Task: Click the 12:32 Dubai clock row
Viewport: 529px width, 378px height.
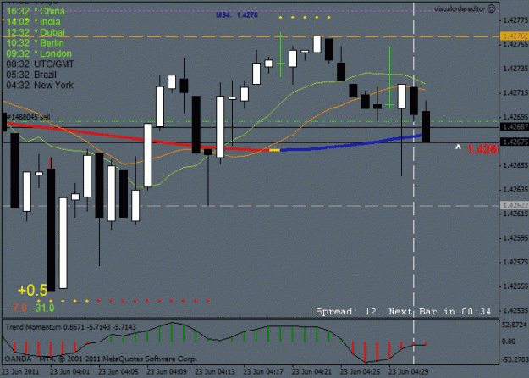Action: point(36,32)
